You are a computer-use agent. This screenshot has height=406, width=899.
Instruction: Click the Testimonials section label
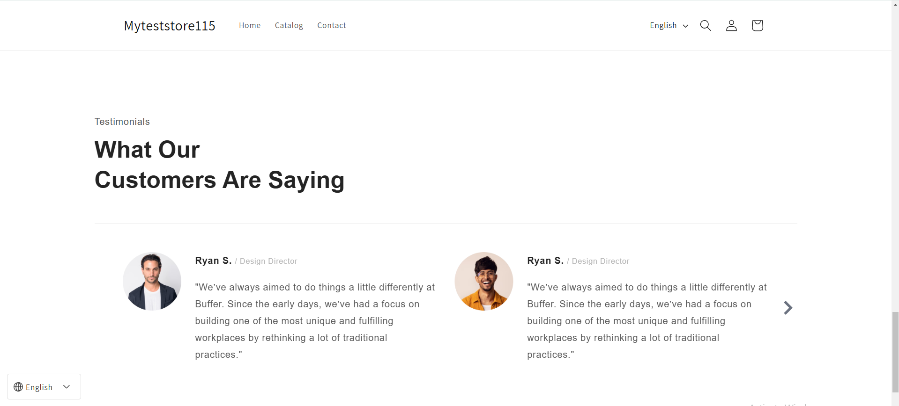[122, 121]
